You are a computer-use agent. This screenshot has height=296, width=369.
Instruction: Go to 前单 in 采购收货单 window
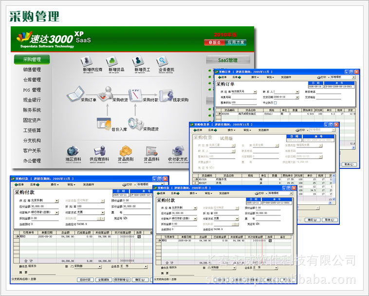point(198,130)
